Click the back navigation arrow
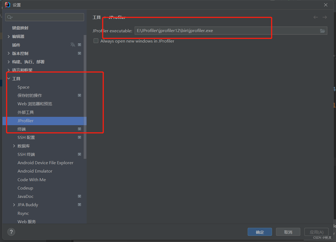 315,17
